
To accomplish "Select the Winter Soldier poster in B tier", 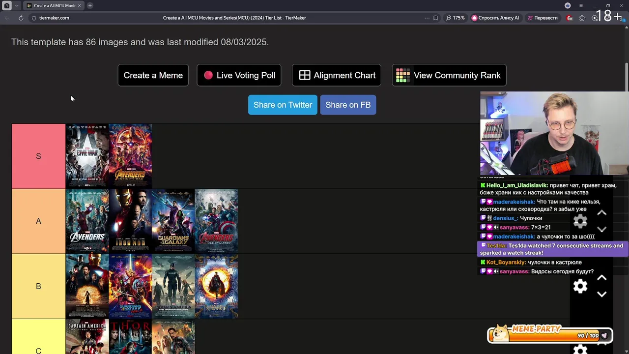I will (x=173, y=286).
